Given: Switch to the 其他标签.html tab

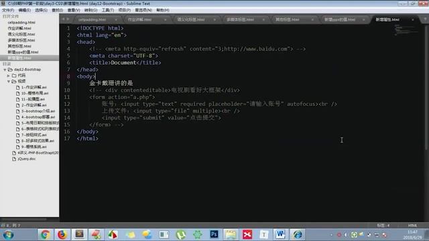Looking at the screenshot, I should (288, 19).
